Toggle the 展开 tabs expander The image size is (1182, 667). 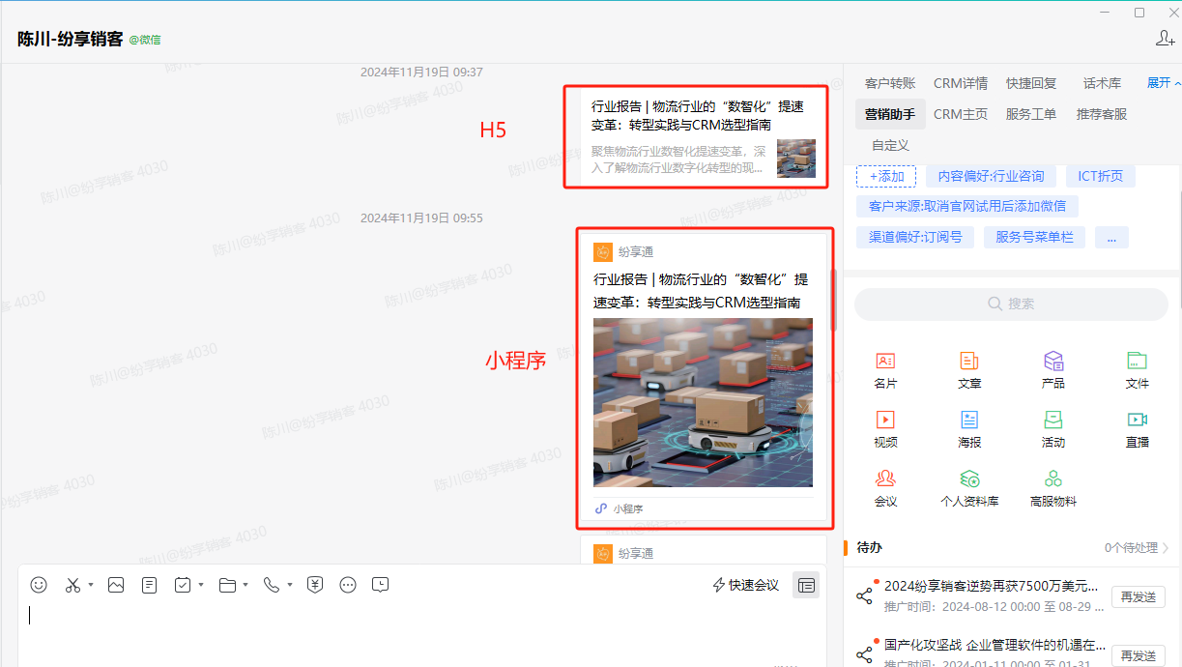click(1164, 83)
